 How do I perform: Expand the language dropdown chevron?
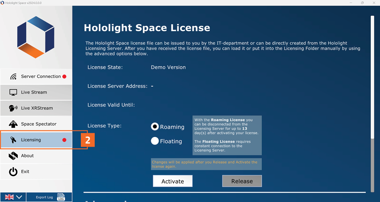point(19,197)
